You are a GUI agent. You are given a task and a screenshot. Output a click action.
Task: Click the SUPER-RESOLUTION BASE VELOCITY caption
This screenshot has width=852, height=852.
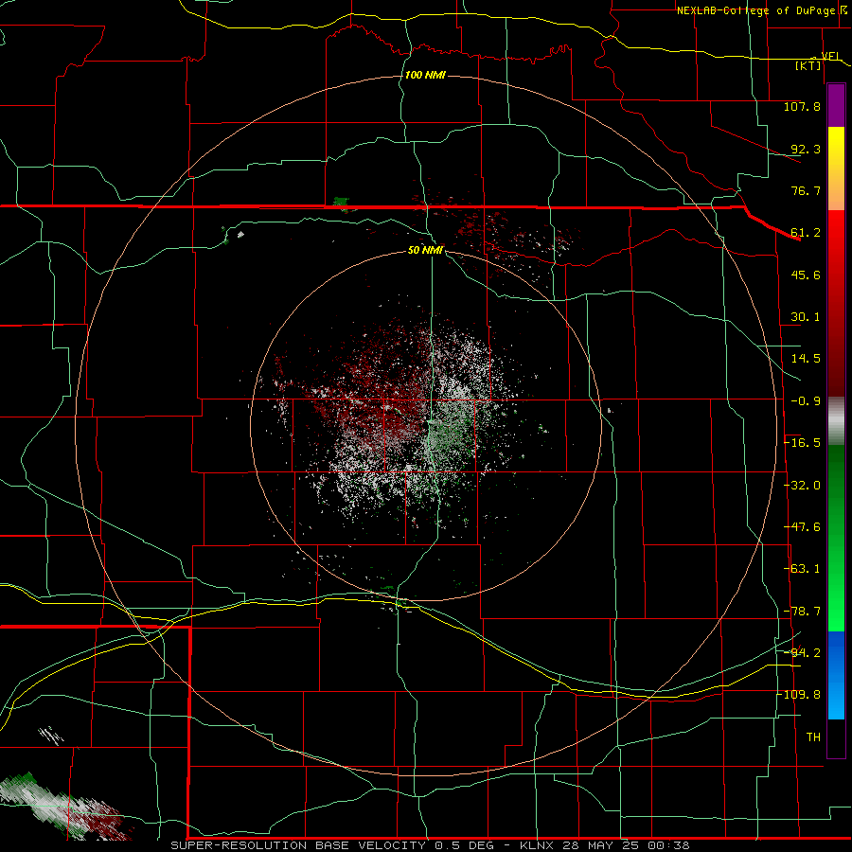(x=298, y=845)
